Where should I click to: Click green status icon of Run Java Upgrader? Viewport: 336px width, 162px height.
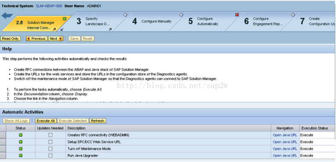point(20,156)
